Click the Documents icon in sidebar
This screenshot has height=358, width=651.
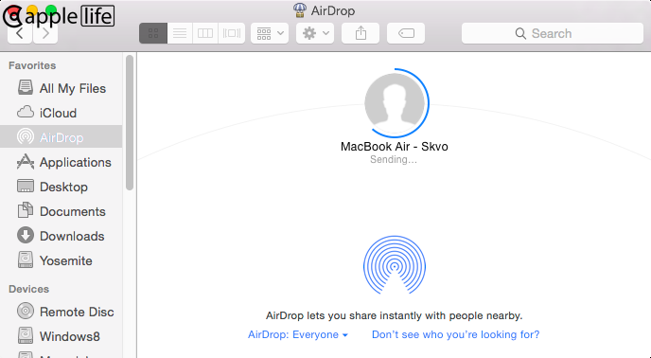(x=26, y=210)
